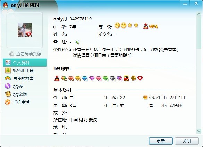Click the red heart service icon
This screenshot has height=147, width=203.
coord(140,78)
